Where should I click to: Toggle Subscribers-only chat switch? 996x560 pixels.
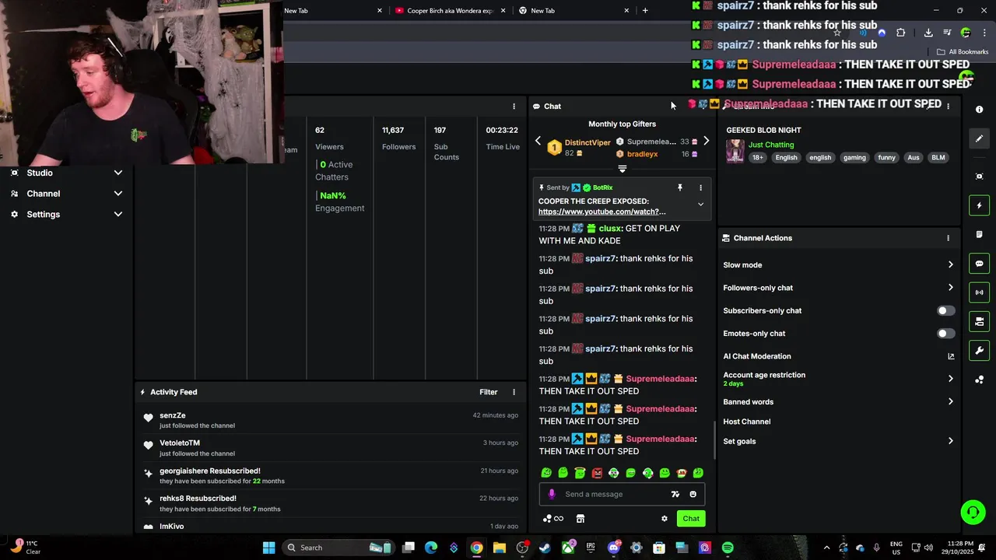(945, 311)
